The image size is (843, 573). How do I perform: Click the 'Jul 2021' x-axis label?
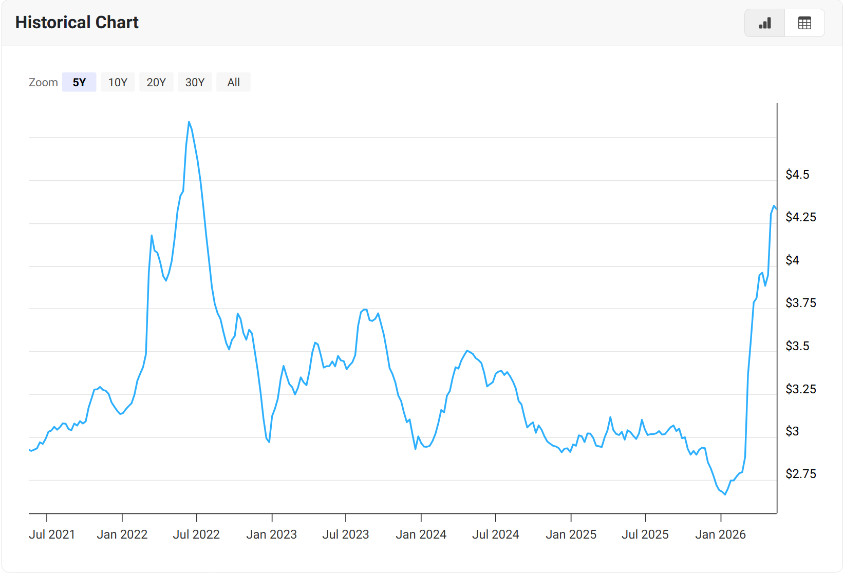point(52,534)
